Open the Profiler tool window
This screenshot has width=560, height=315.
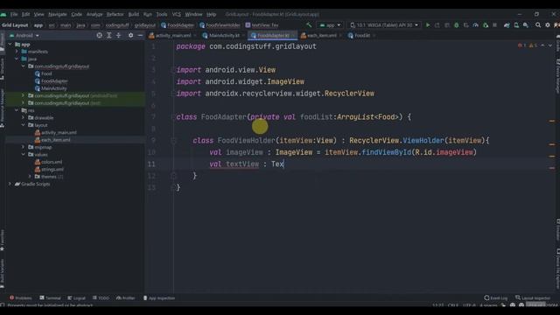click(126, 297)
